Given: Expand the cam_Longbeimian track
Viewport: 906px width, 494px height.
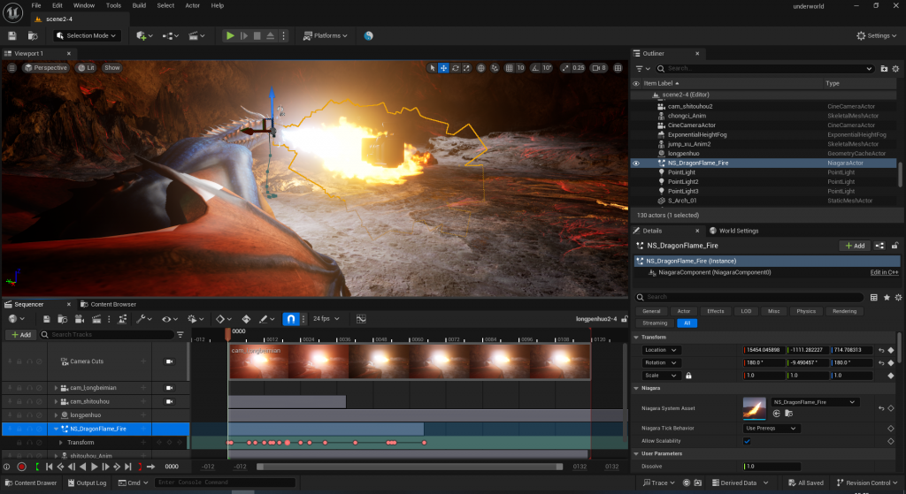Looking at the screenshot, I should coord(56,388).
